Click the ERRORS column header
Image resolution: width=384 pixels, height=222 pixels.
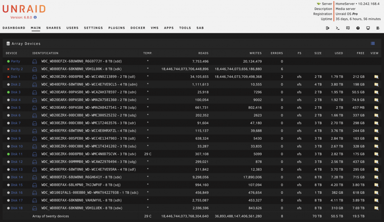pyautogui.click(x=277, y=53)
